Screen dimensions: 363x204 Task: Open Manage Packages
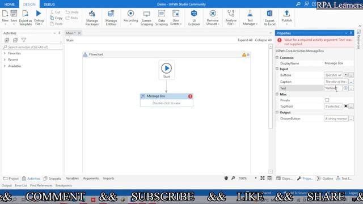pos(92,18)
